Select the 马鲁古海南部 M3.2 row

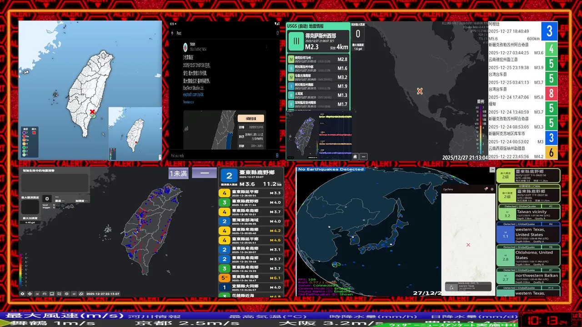click(318, 77)
